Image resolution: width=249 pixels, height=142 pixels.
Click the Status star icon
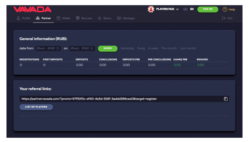tap(99, 18)
